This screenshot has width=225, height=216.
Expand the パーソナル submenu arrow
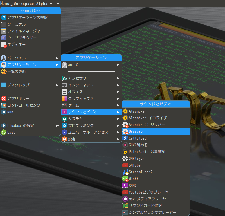pos(57,58)
